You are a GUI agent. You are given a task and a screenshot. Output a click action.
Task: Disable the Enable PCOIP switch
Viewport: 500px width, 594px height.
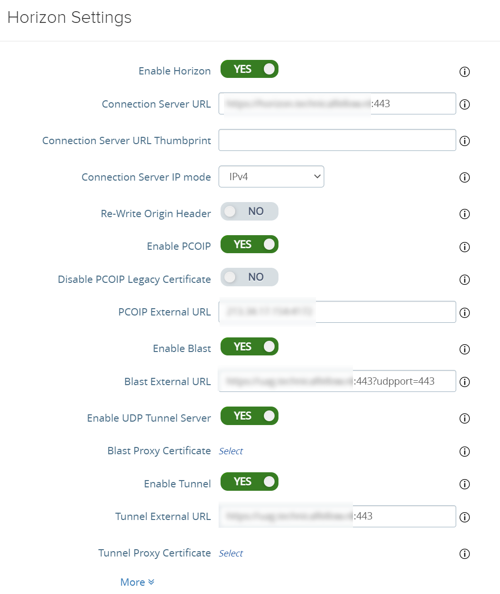tap(249, 244)
